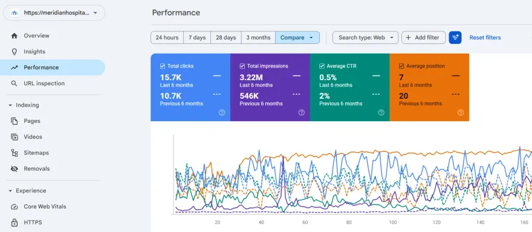Collapse the Experience section

tap(10, 191)
